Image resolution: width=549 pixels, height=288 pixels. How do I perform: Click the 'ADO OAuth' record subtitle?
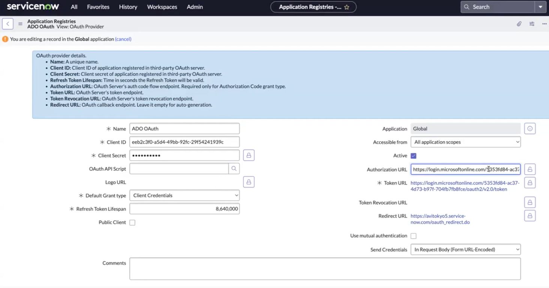pyautogui.click(x=41, y=27)
